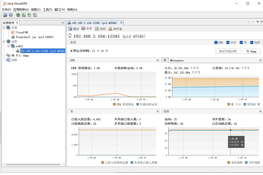Click the 实时峰值: 38 value

point(174,124)
